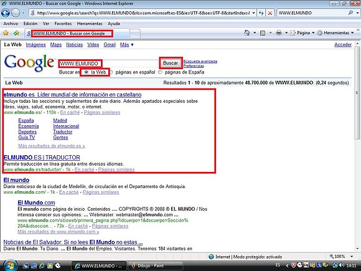Click the scrollbar down arrow
361x271 pixels.
[x=357, y=249]
